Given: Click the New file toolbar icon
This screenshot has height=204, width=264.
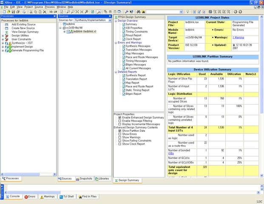Looking at the screenshot, I should (4, 11).
